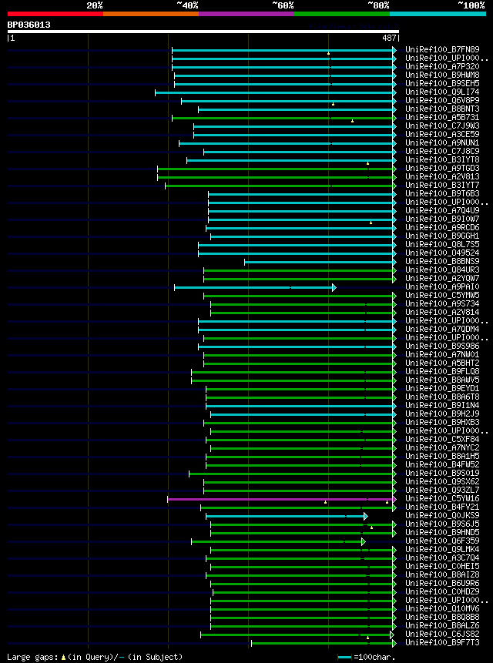Click the white query sequence bar
The image size is (493, 663).
point(203,32)
